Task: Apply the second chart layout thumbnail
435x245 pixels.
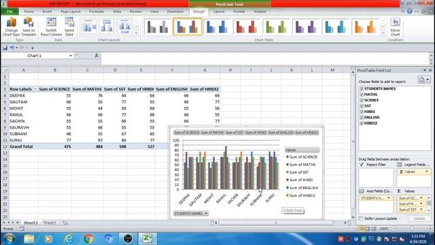Action: (x=107, y=27)
